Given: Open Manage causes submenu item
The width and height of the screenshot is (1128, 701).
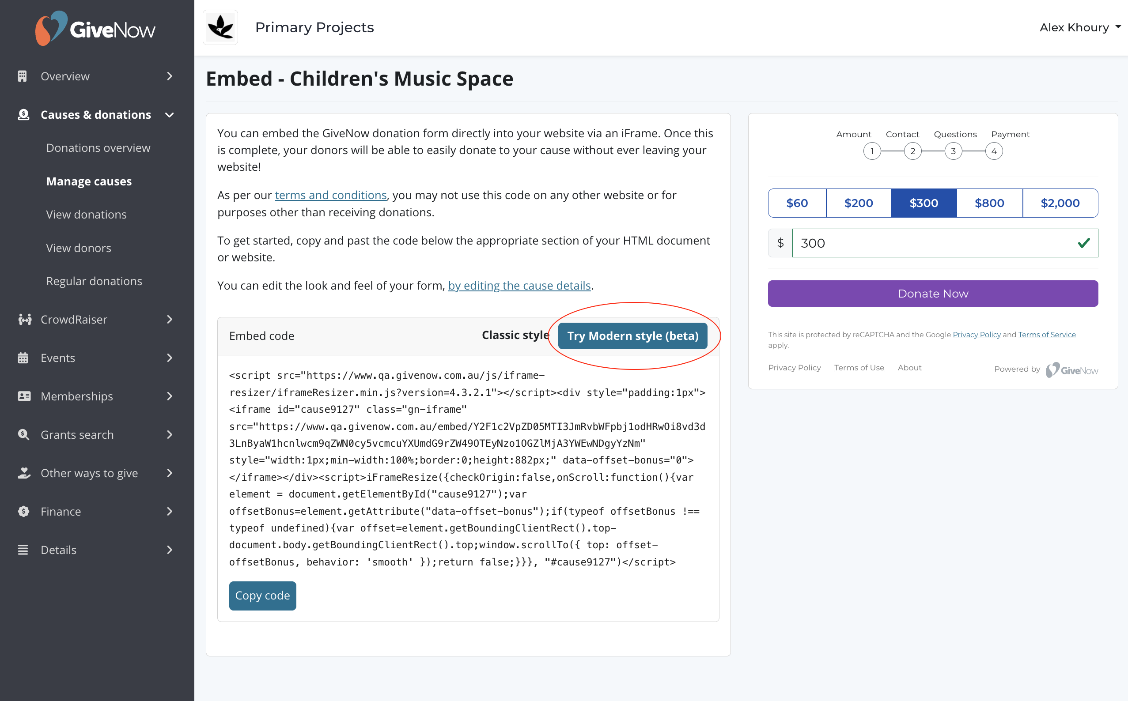Looking at the screenshot, I should (x=89, y=181).
